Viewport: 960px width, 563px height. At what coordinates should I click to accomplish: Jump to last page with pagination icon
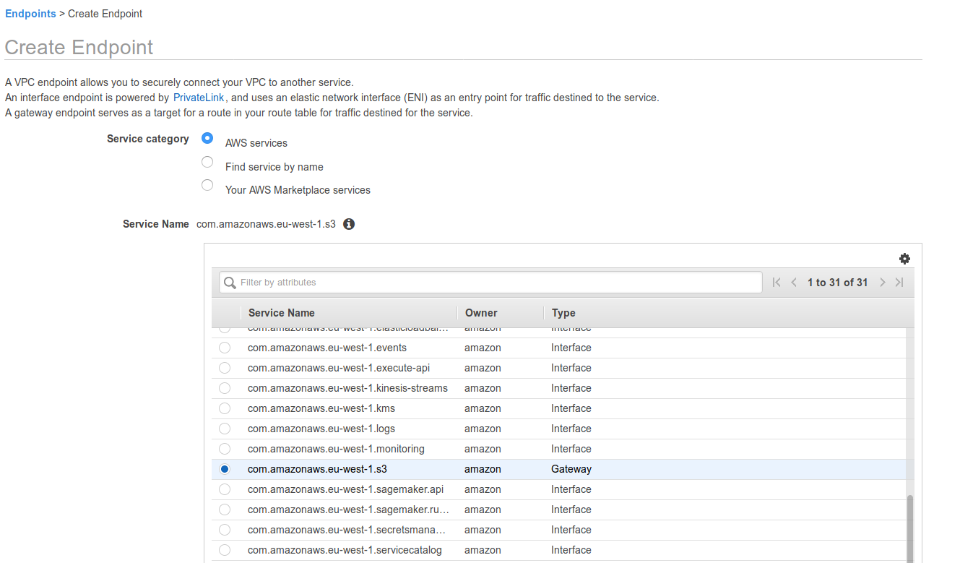(x=899, y=282)
